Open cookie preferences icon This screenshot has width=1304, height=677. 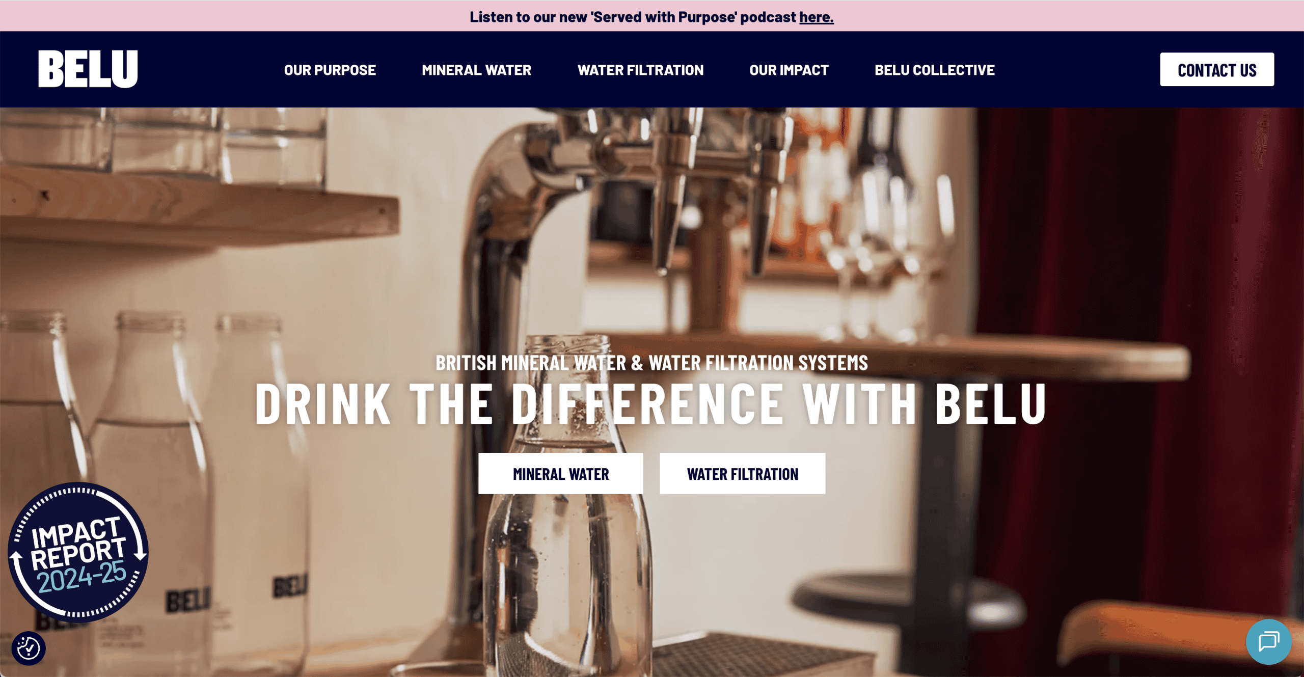point(29,648)
